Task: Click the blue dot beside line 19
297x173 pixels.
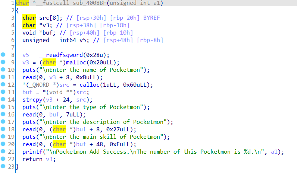Action: point(3,137)
